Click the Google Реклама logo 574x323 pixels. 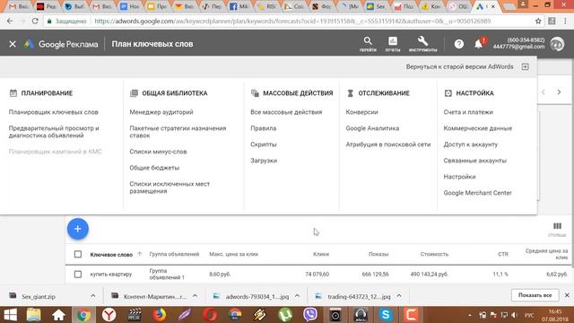pyautogui.click(x=61, y=44)
